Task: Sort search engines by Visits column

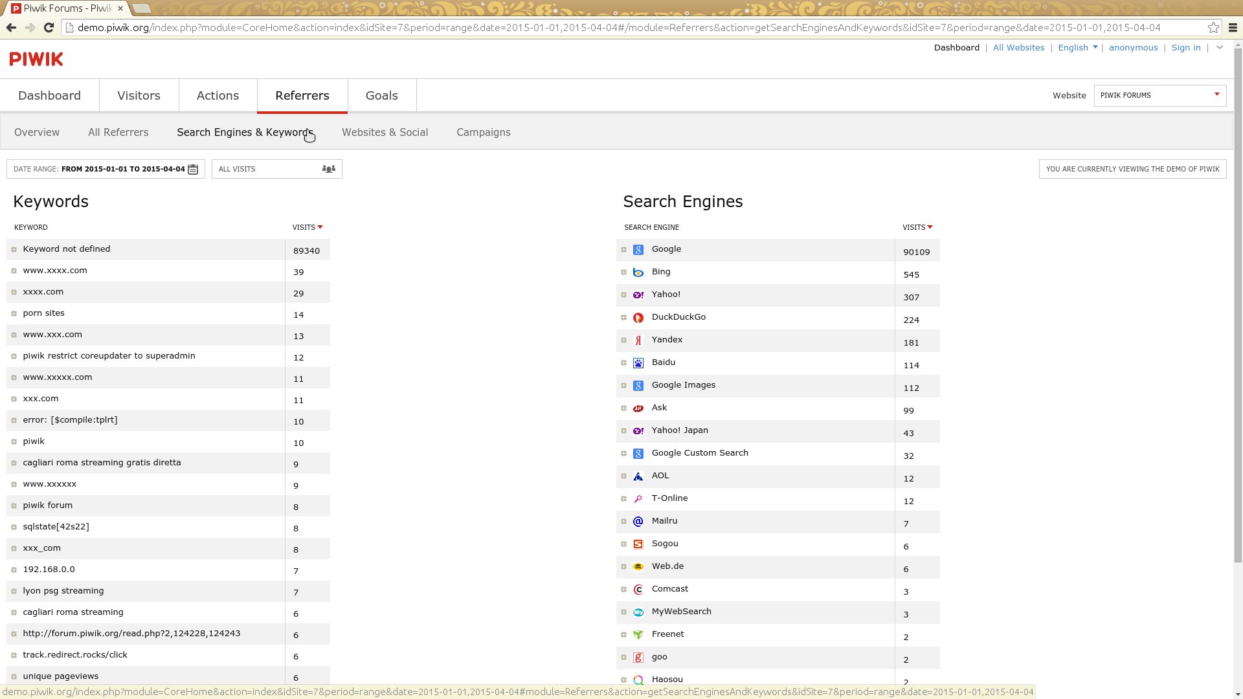Action: click(x=917, y=227)
